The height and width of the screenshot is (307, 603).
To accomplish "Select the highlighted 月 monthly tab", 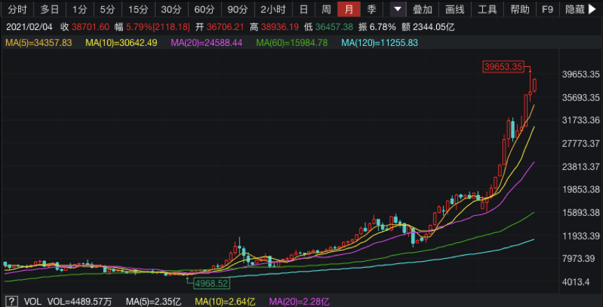I will (x=349, y=9).
